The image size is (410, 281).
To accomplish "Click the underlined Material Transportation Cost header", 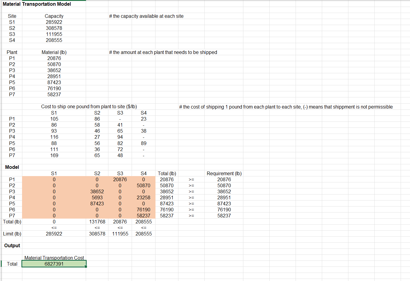I will point(54,258).
